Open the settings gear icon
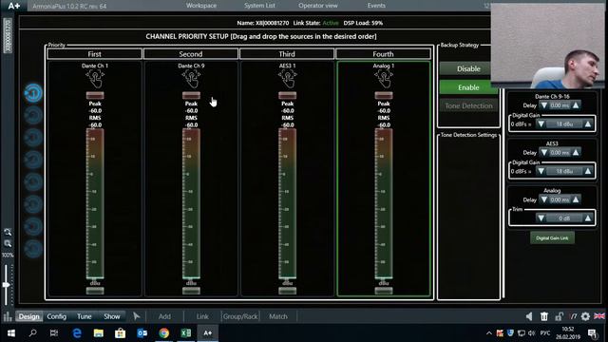The height and width of the screenshot is (342, 608). [585, 316]
